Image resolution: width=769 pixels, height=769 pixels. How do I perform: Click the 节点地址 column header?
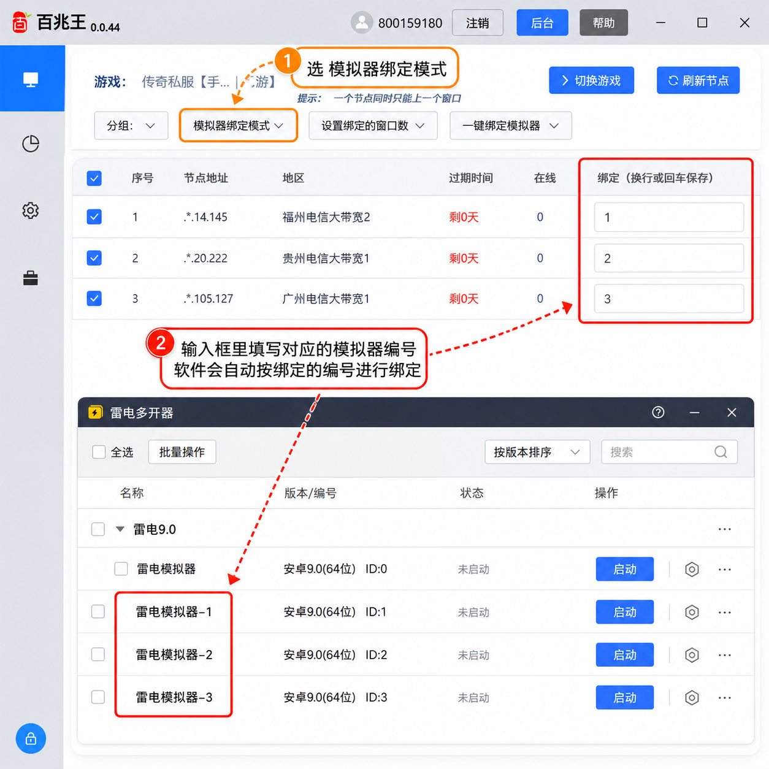pos(206,178)
